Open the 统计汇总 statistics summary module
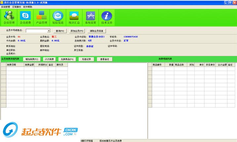Image resolution: width=237 pixels, height=142 pixels. tap(74, 17)
